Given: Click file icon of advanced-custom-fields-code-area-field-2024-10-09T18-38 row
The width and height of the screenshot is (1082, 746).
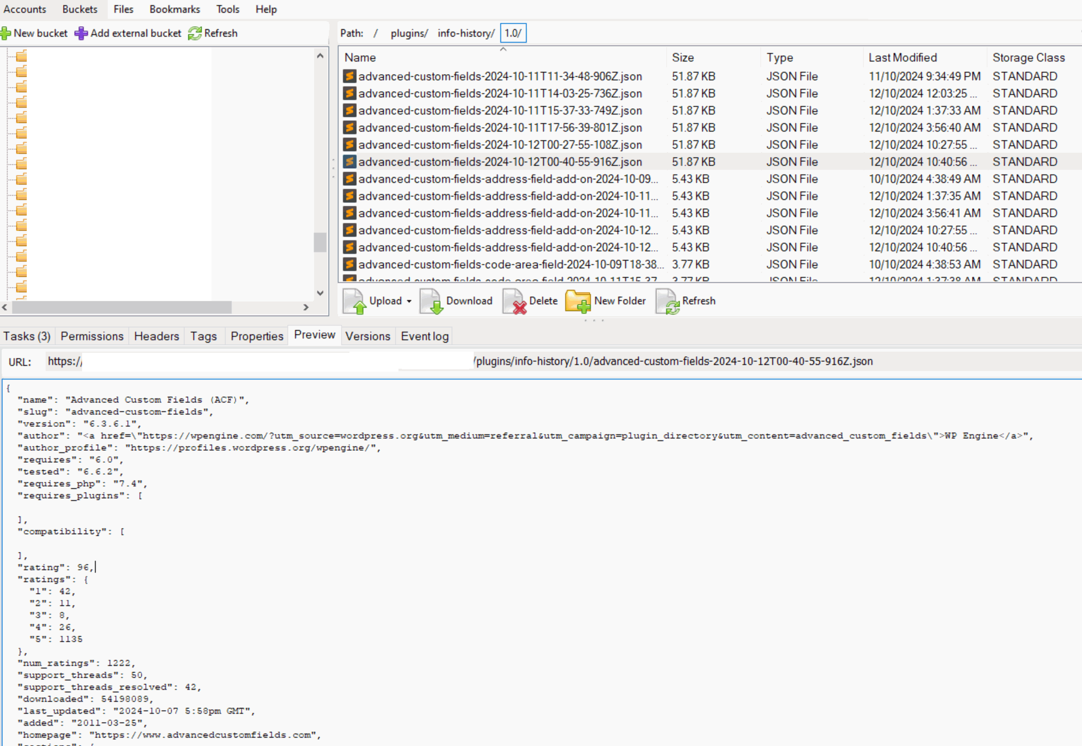Looking at the screenshot, I should coord(349,264).
